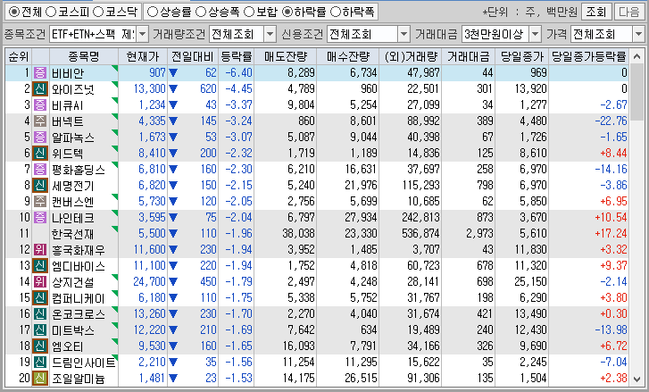Click the 신 badge icon next to 세명전기

(40, 186)
